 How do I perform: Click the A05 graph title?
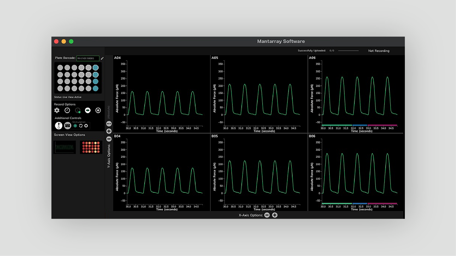point(215,58)
